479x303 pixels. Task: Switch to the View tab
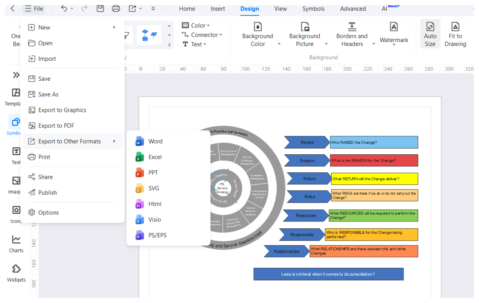click(280, 9)
